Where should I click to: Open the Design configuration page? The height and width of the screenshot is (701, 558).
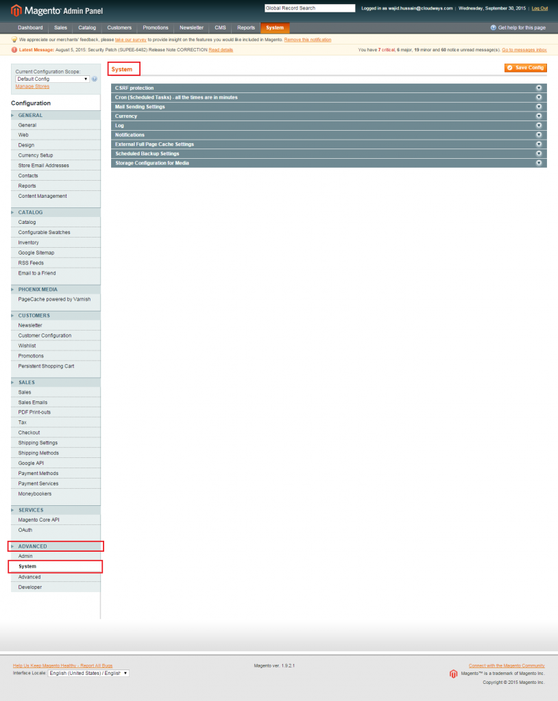click(56, 145)
